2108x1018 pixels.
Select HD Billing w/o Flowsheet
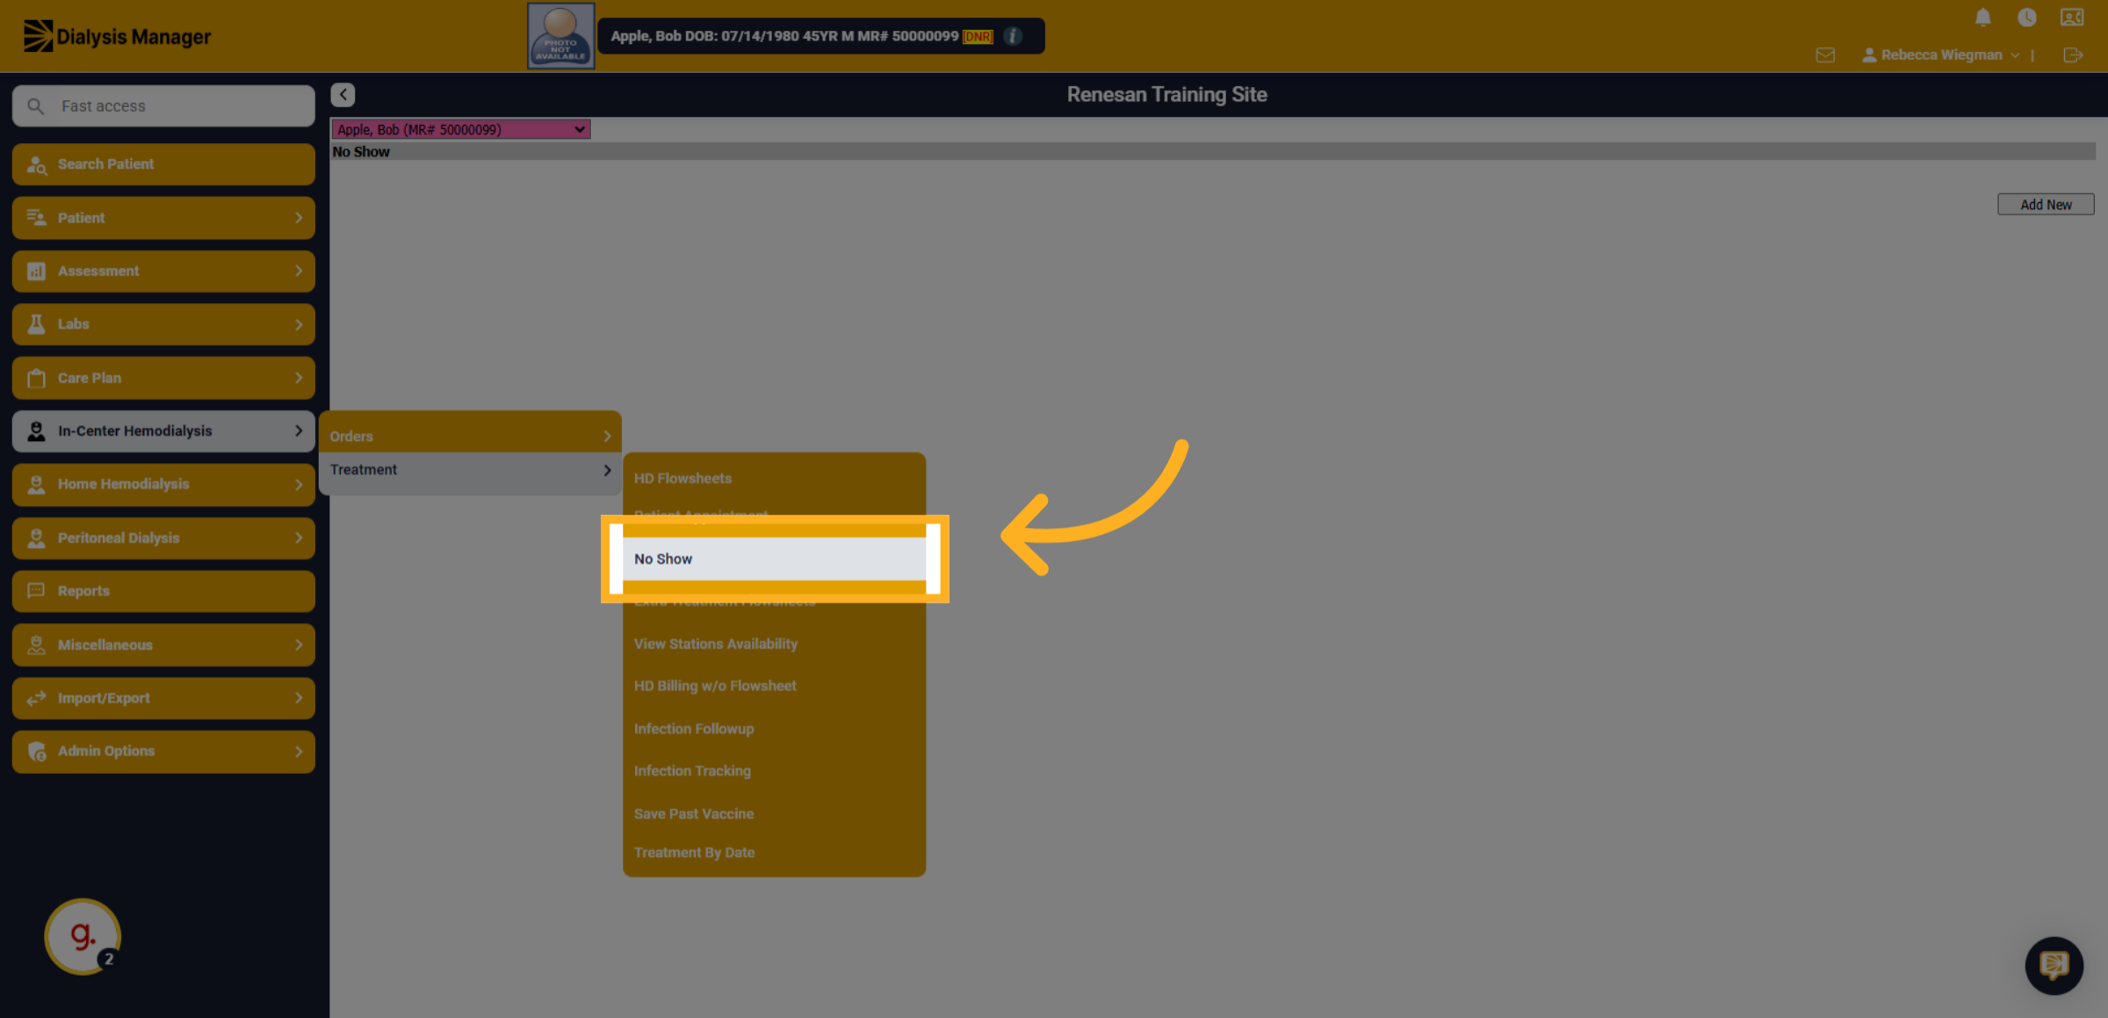(774, 686)
